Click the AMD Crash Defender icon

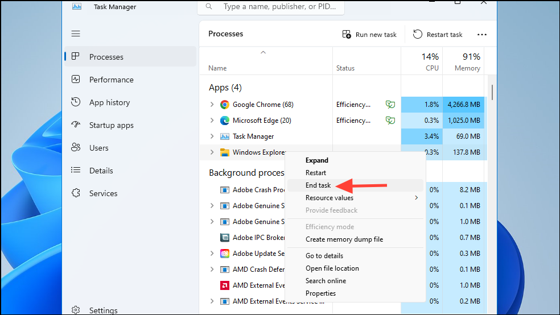(225, 270)
